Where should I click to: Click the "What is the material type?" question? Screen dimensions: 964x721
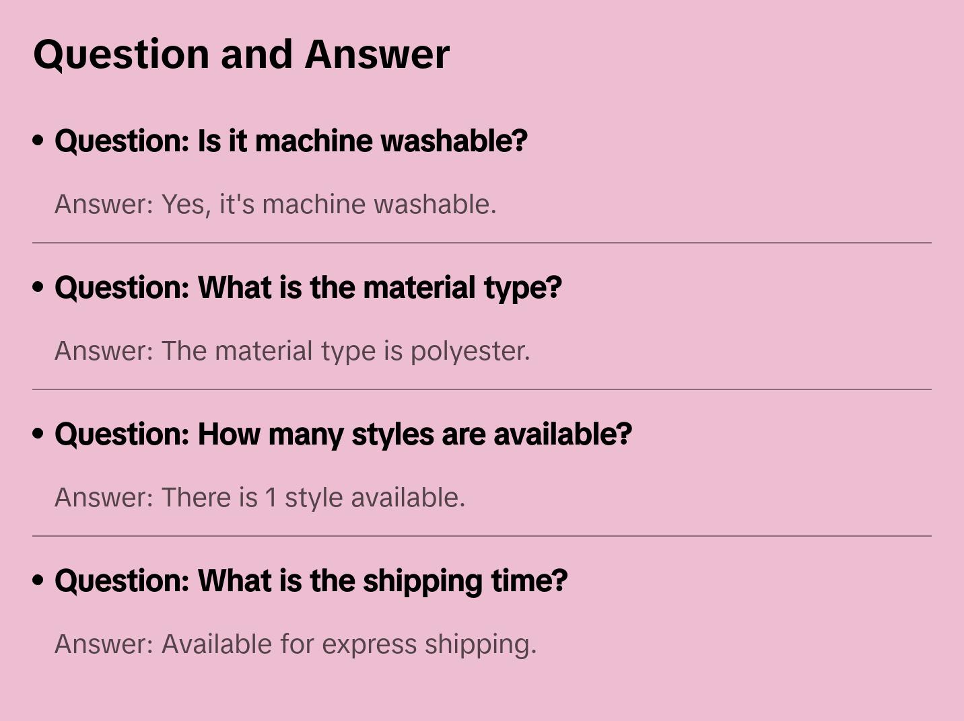point(308,288)
